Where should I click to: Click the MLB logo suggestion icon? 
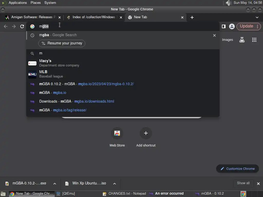[32, 74]
